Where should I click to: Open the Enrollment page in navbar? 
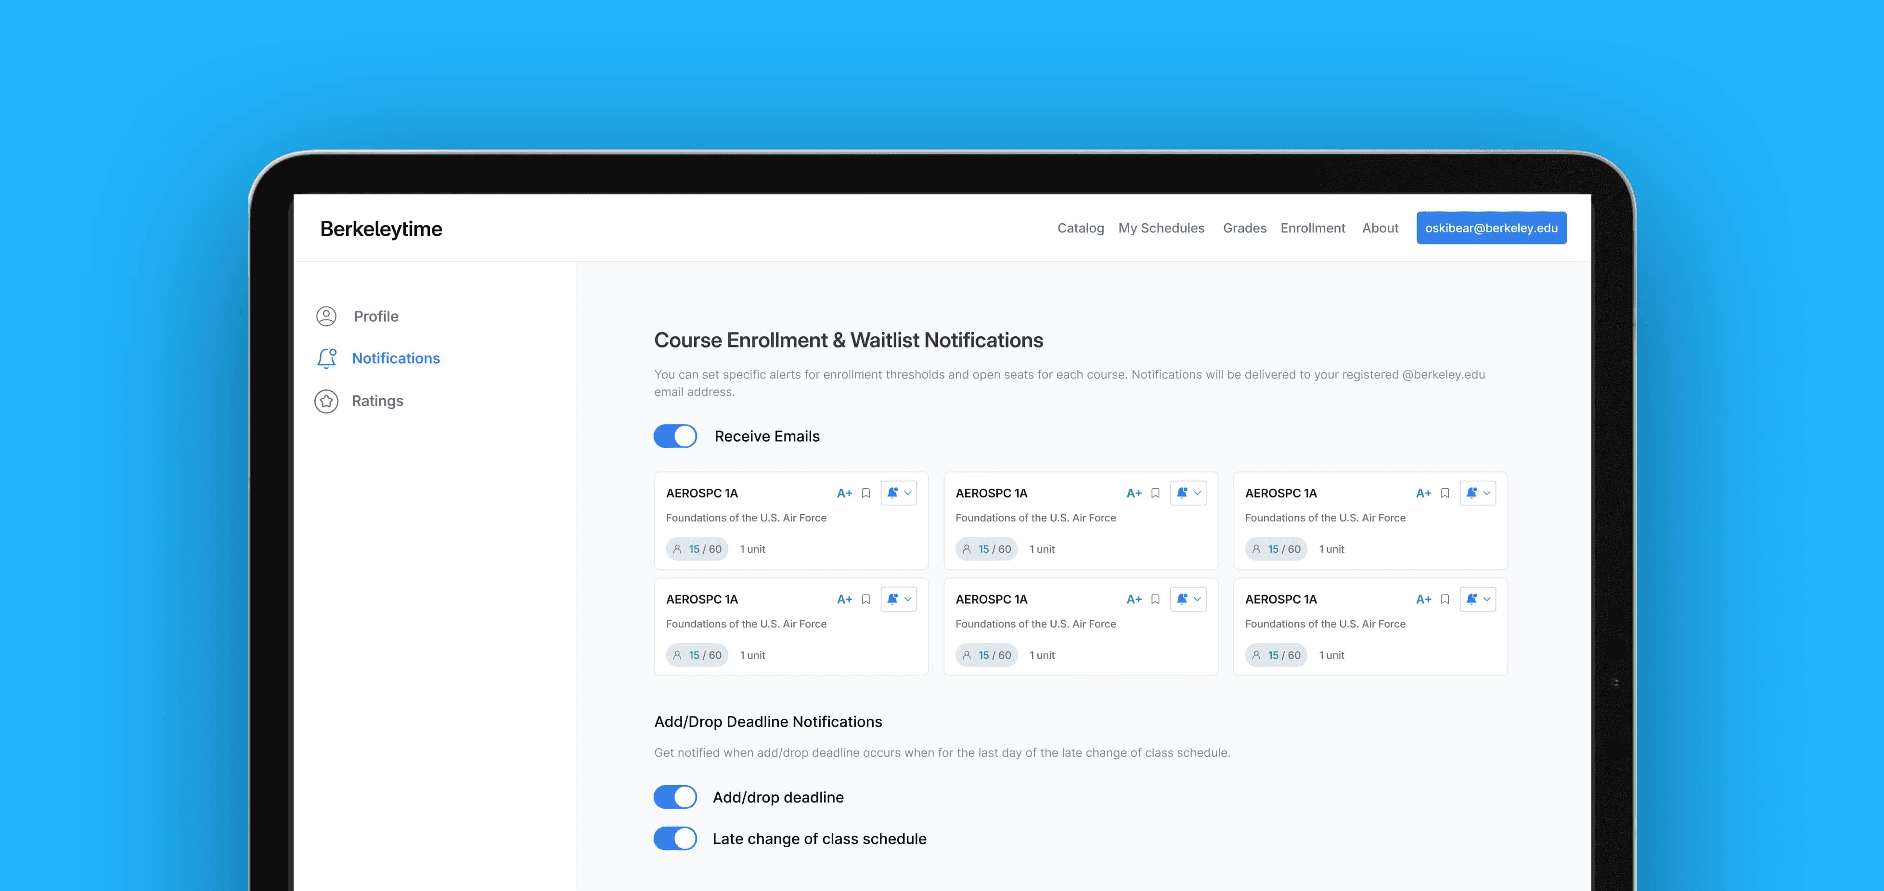(1312, 228)
